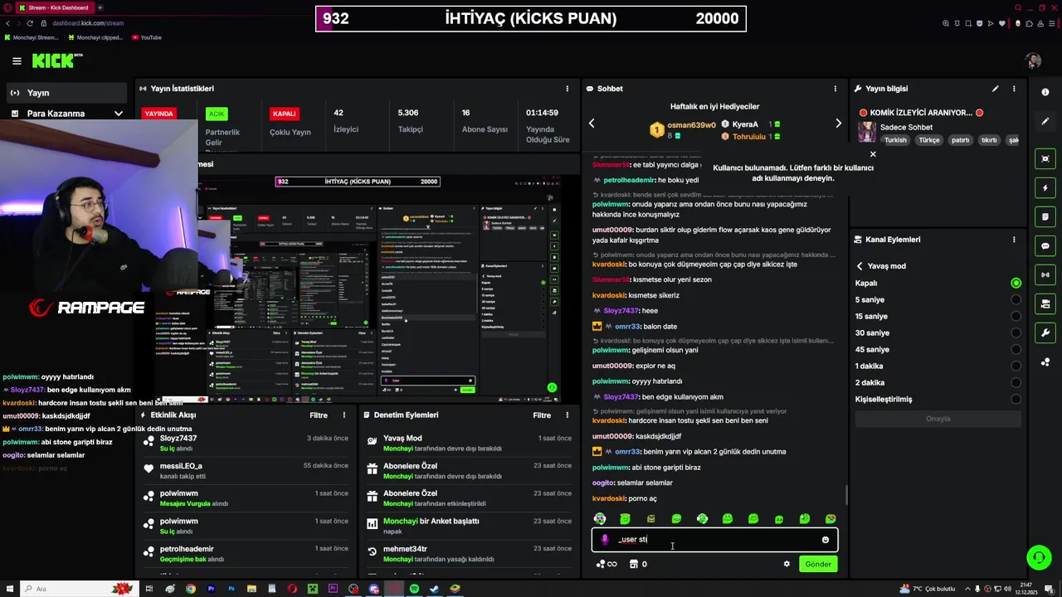Select 5 saniye slow mode option
The height and width of the screenshot is (597, 1062).
(x=938, y=299)
